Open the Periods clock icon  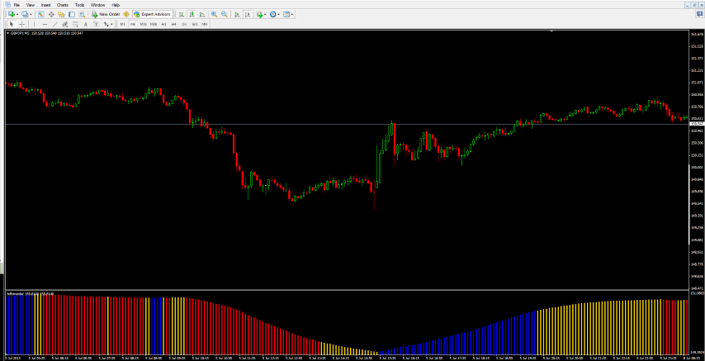tap(272, 14)
